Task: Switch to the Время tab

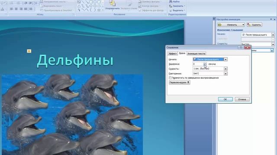Action: pyautogui.click(x=182, y=53)
